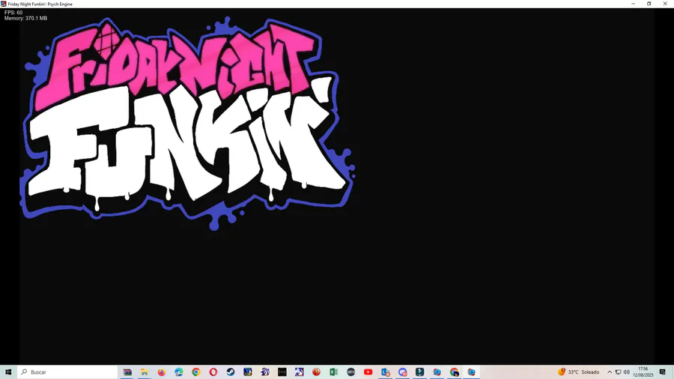Open the red circular taskbar app

pos(316,372)
